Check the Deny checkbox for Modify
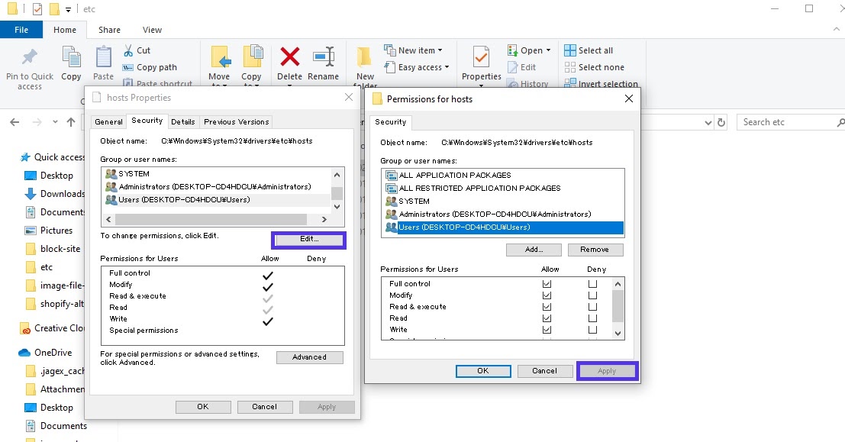Viewport: 845px width, 442px height. click(x=592, y=295)
